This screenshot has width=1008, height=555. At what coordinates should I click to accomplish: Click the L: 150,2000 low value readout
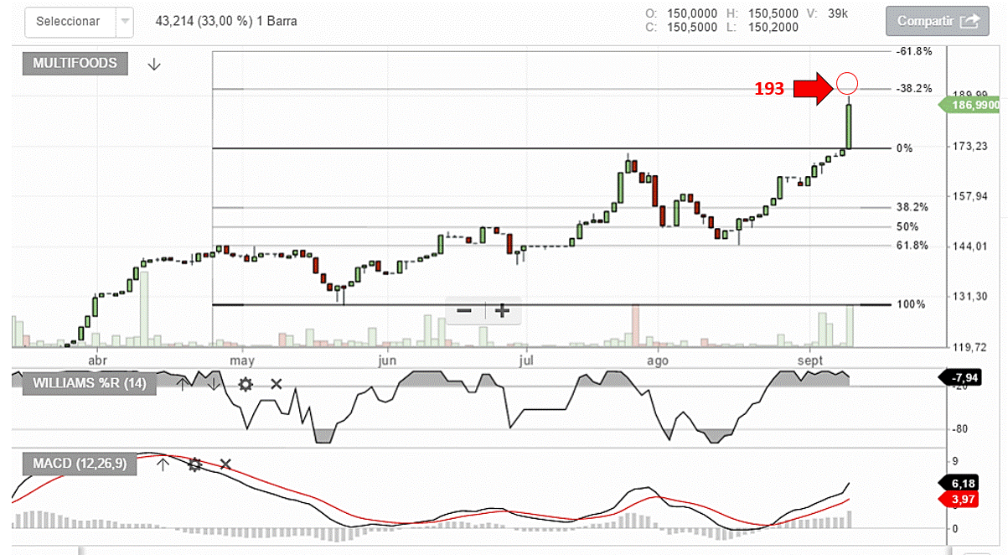[x=761, y=28]
